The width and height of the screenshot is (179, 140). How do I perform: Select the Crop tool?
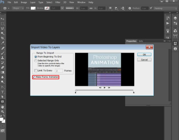3,38
